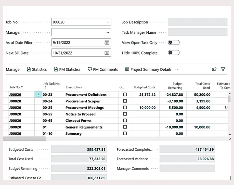Check the box for Procurement Scopes row
The height and width of the screenshot is (185, 234).
(x=125, y=101)
